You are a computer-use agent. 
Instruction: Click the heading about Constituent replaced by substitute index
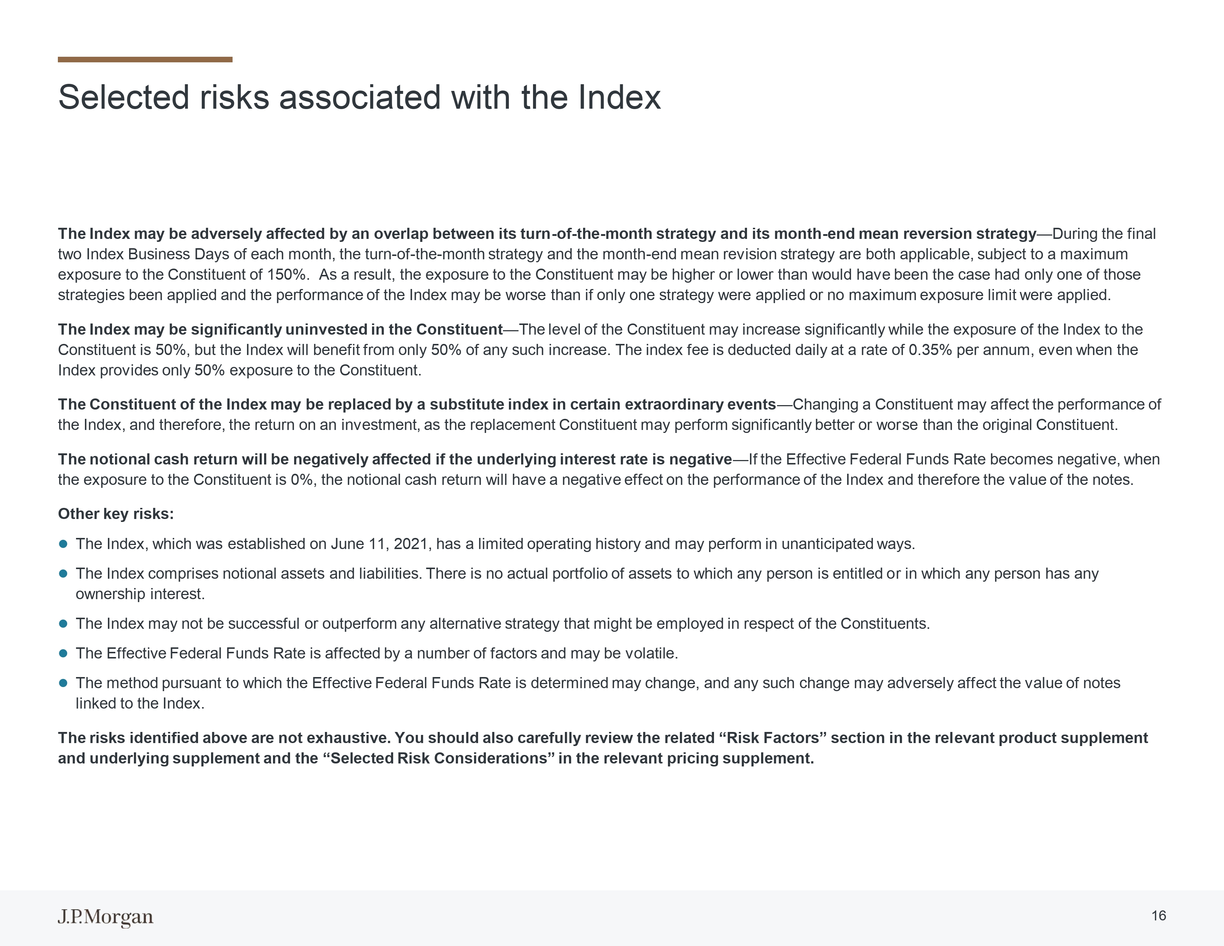(417, 405)
